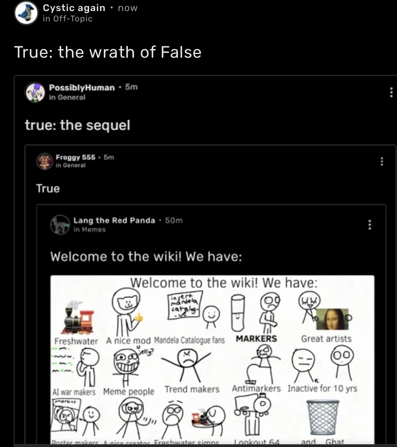Open three-dot menu on PossiblyHuman's post

(x=391, y=92)
